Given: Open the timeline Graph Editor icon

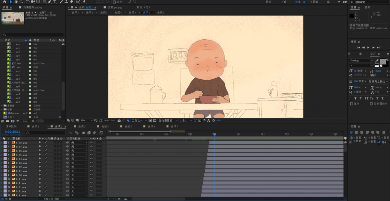Looking at the screenshot, I should click(101, 133).
